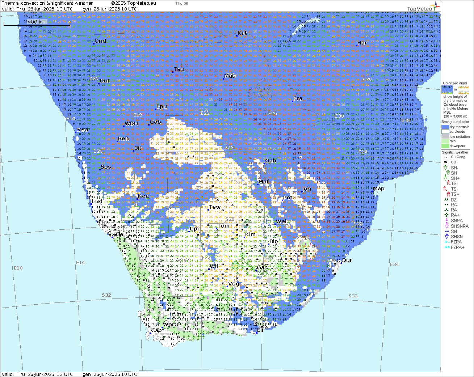The width and height of the screenshot is (474, 377).
Task: Click the Har city label
Action: [362, 43]
